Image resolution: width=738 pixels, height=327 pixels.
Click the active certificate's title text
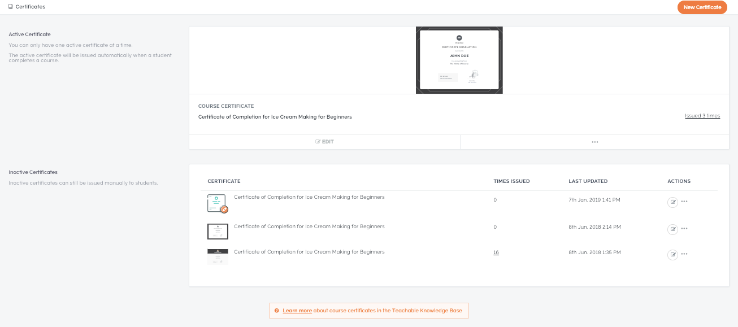275,117
